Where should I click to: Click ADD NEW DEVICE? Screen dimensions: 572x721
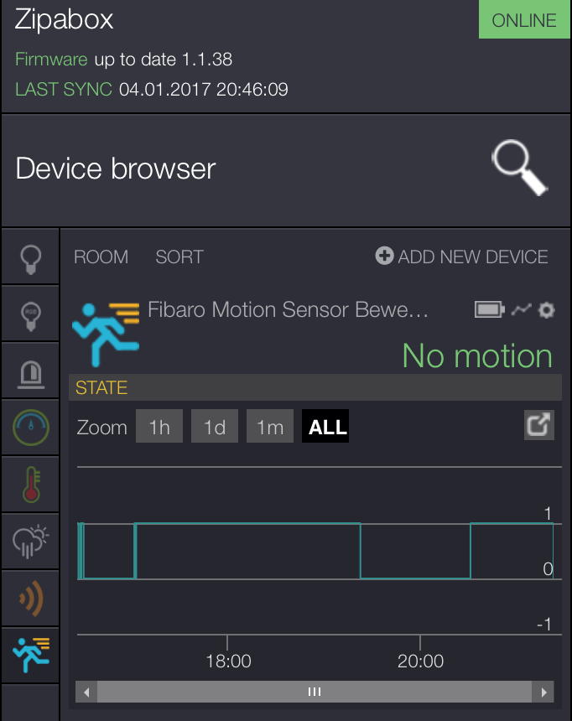pyautogui.click(x=462, y=257)
